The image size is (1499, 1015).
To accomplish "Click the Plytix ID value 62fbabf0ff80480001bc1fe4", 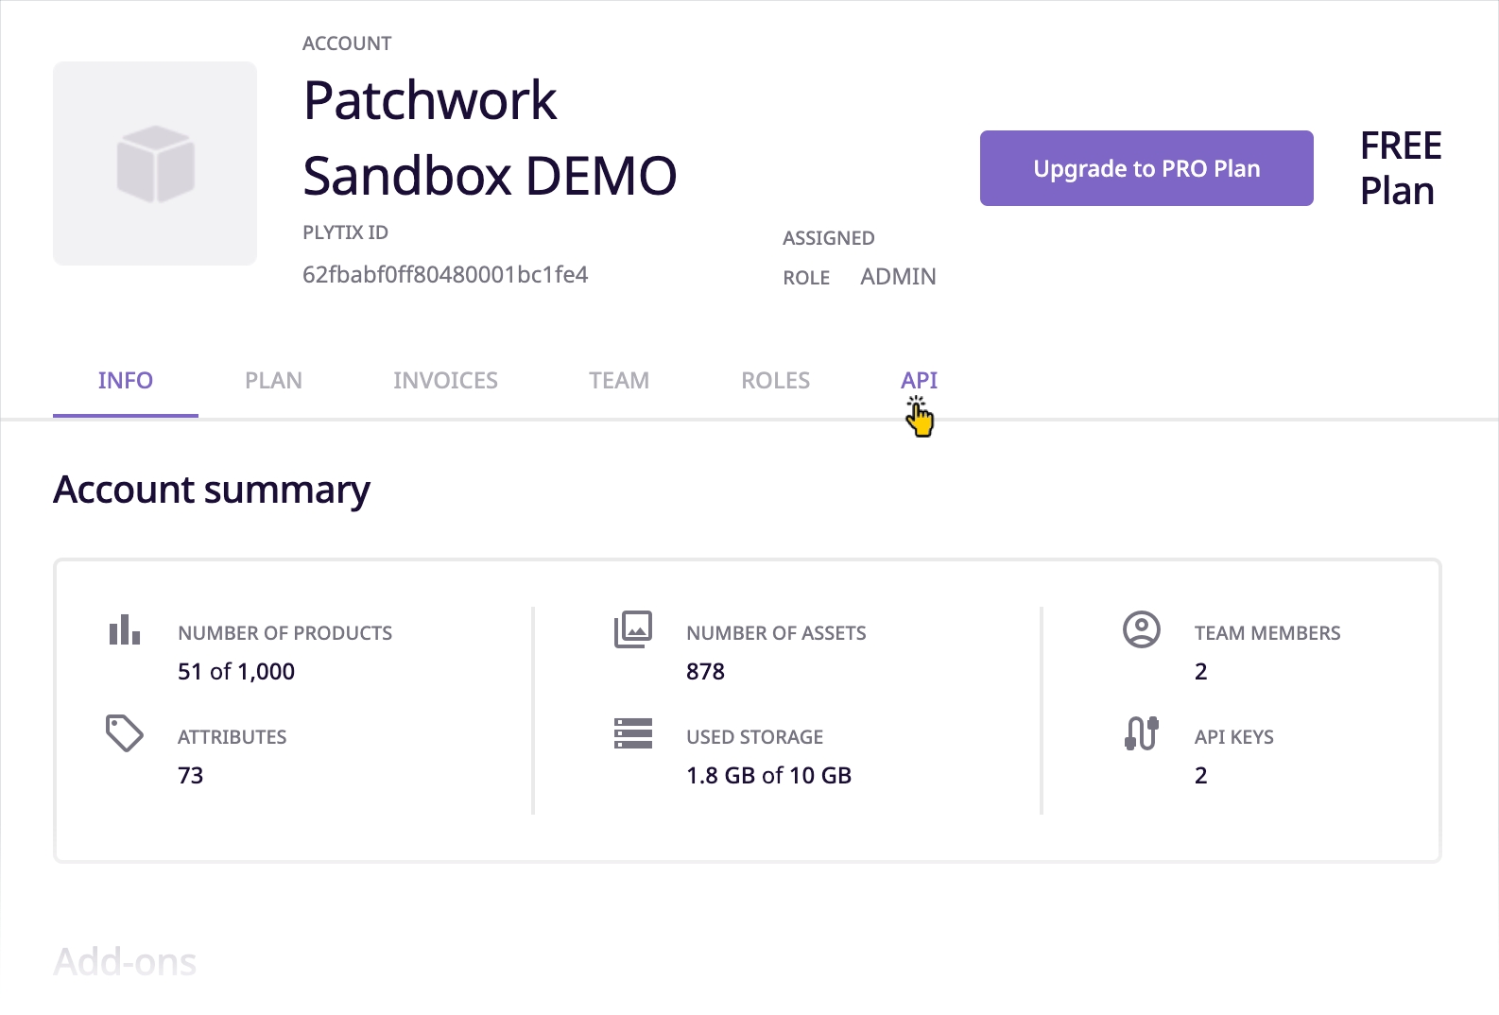I will pyautogui.click(x=445, y=275).
